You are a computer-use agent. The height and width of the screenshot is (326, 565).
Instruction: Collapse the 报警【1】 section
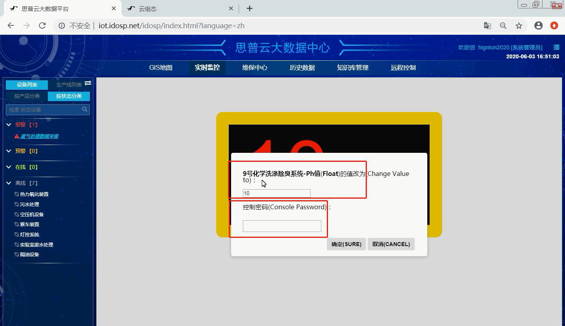click(9, 125)
